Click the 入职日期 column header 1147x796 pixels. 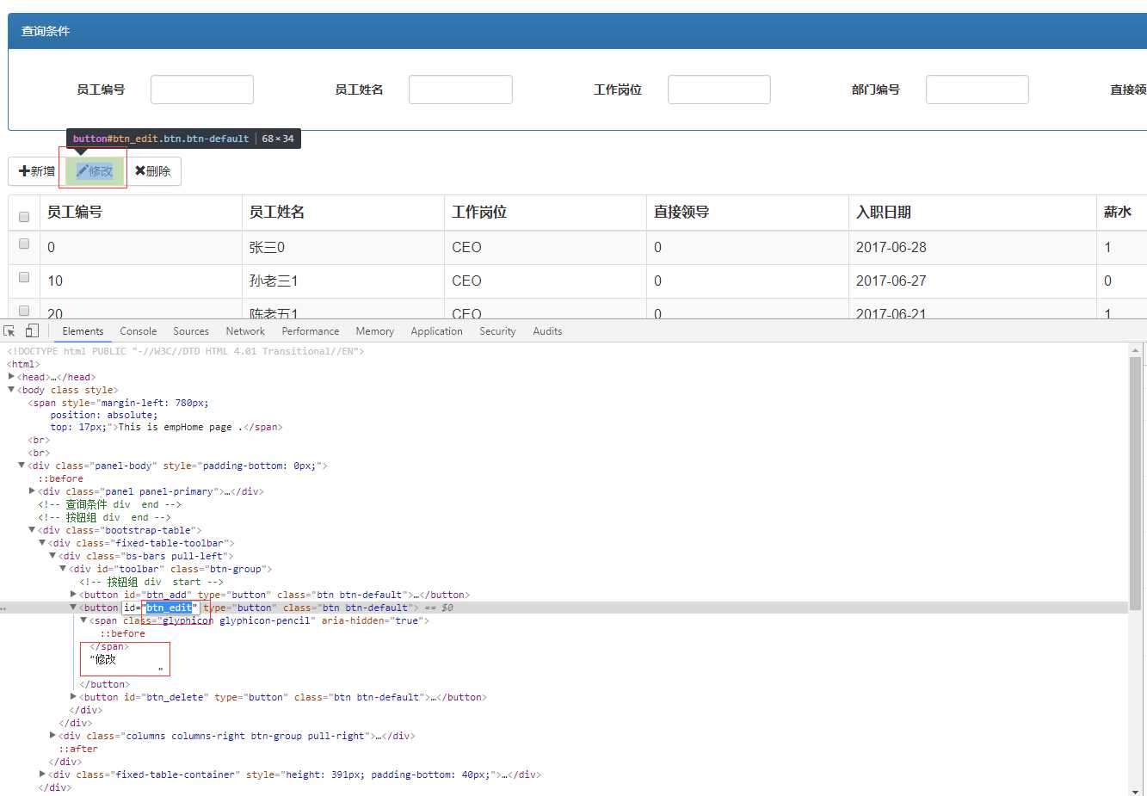pos(972,213)
